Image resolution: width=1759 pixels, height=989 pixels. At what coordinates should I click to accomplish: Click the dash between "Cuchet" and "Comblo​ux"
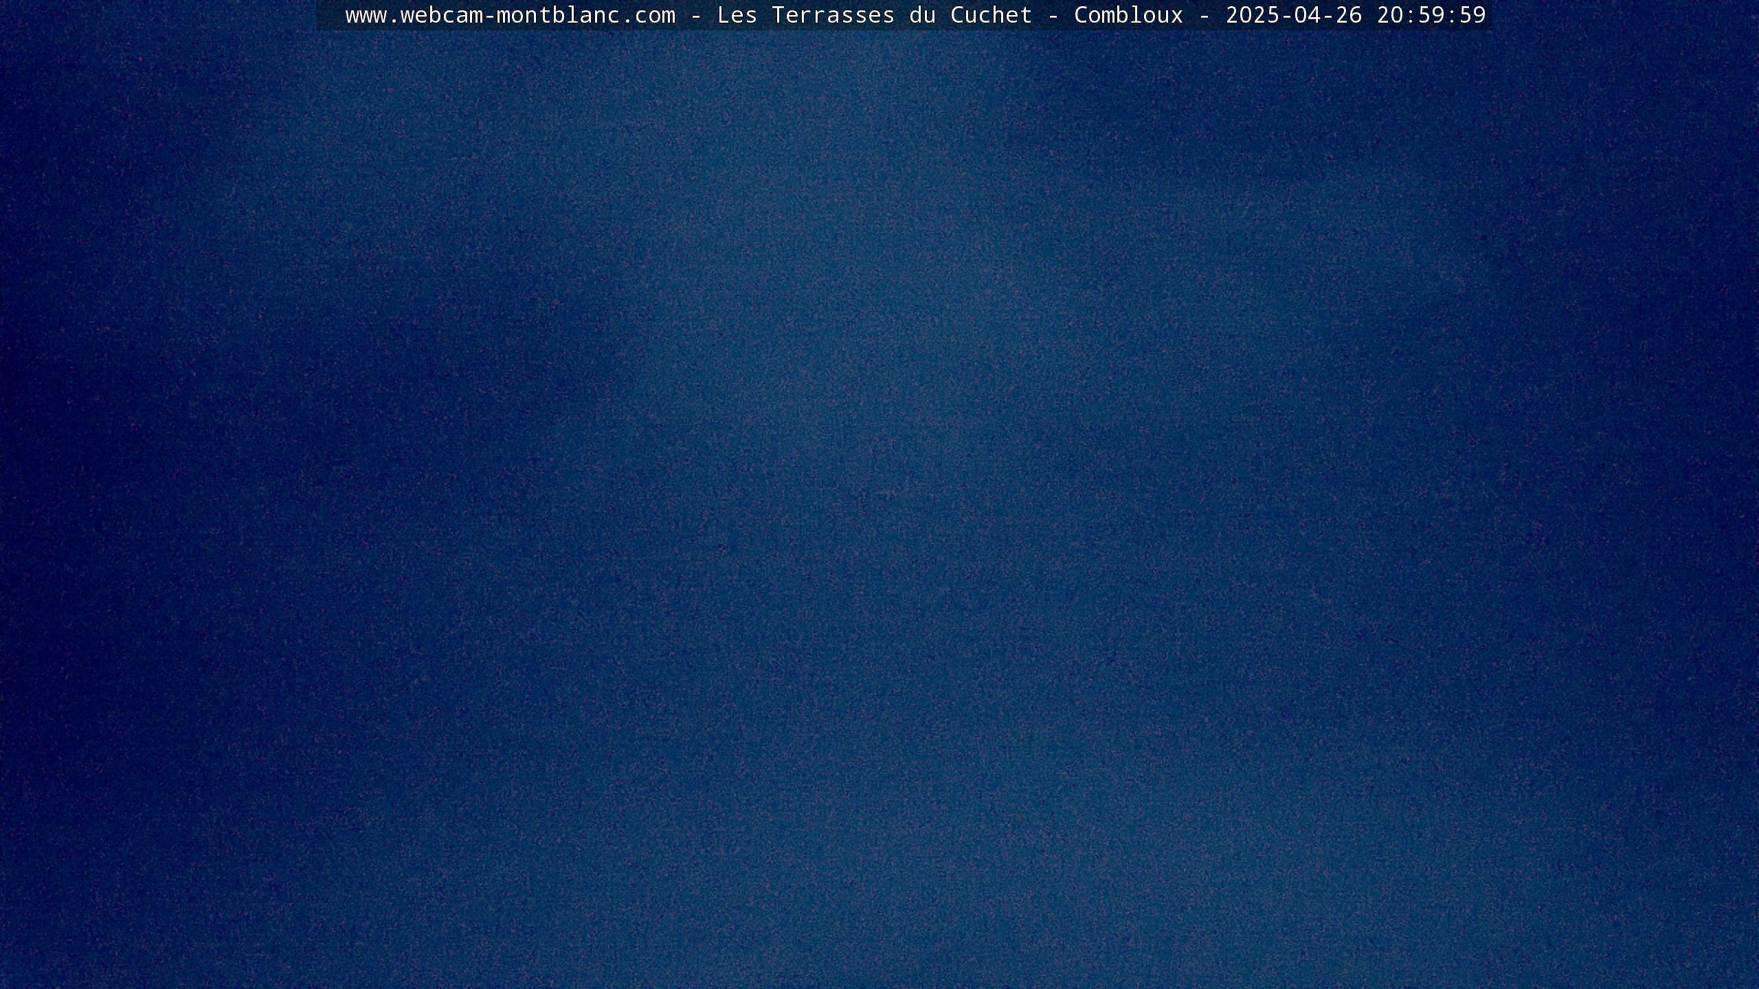click(1053, 15)
